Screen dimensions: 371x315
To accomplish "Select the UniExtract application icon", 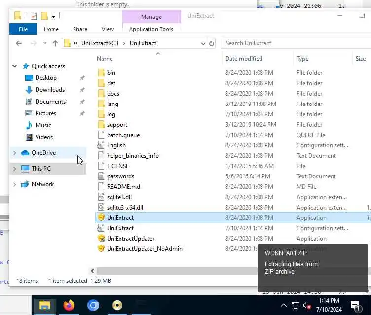I will 101,217.
